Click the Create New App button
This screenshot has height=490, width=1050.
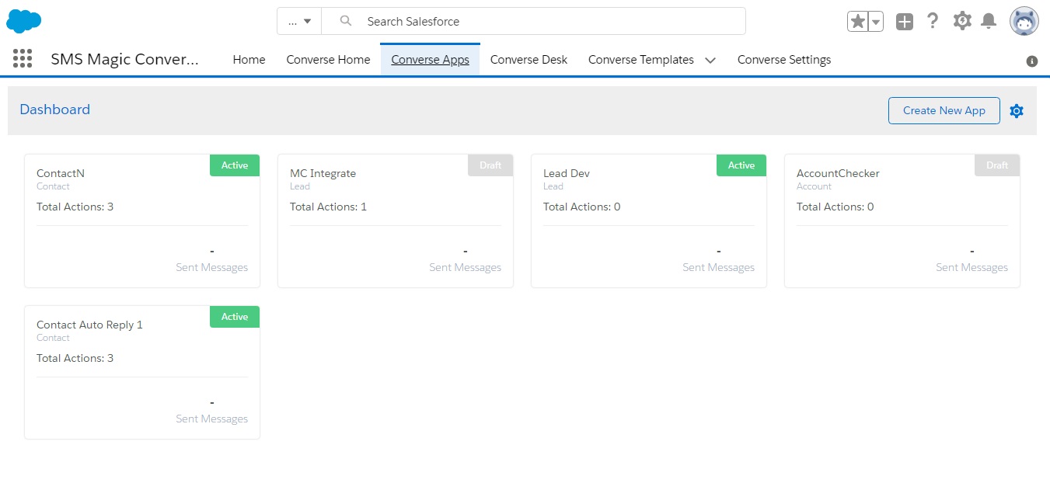(x=944, y=110)
